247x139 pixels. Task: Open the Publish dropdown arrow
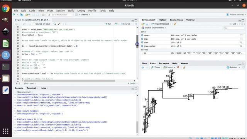239,68
